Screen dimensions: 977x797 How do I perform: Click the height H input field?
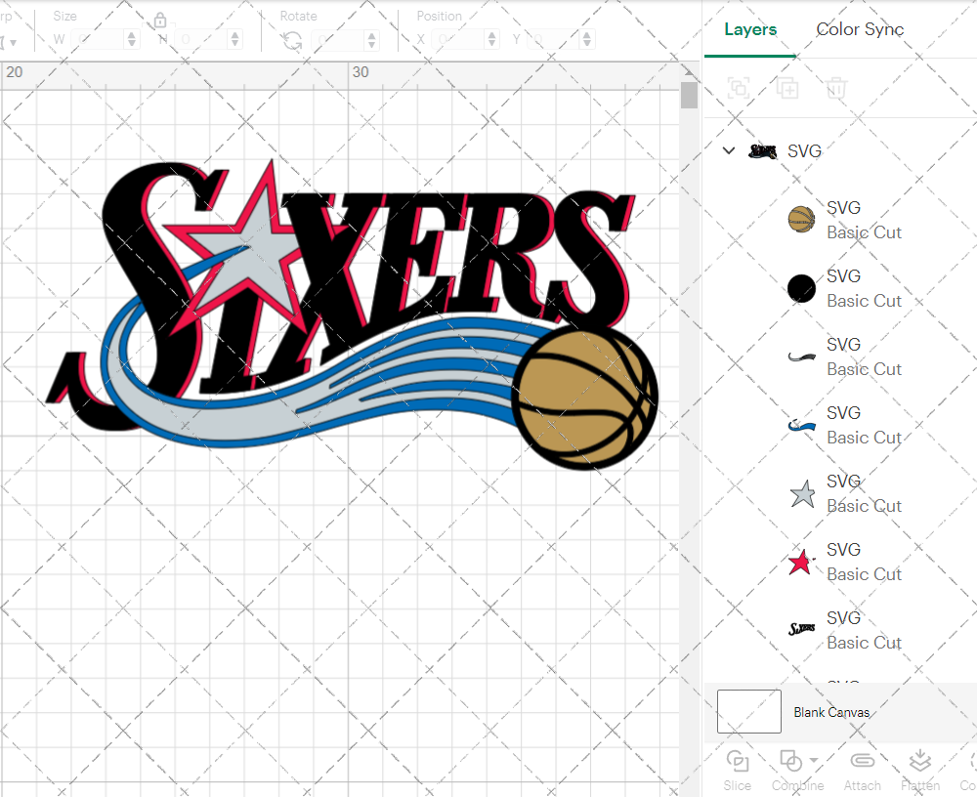202,39
